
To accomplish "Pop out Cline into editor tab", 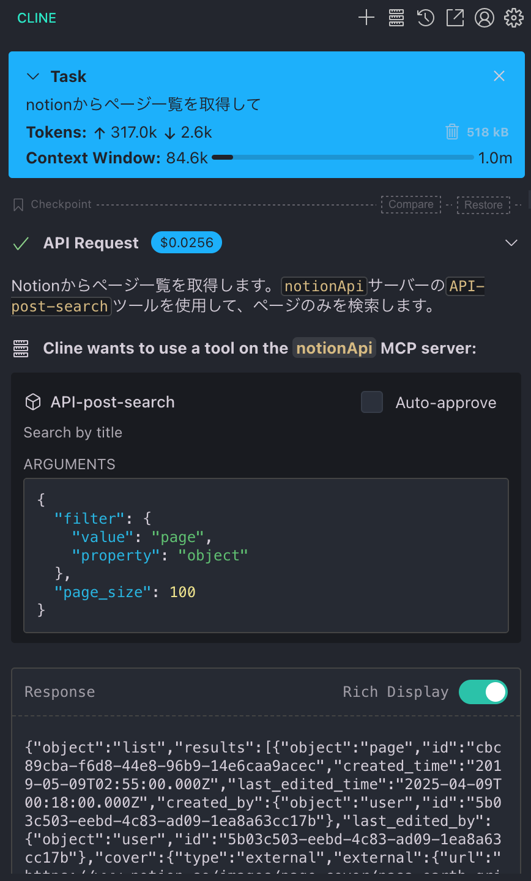I will (x=455, y=18).
